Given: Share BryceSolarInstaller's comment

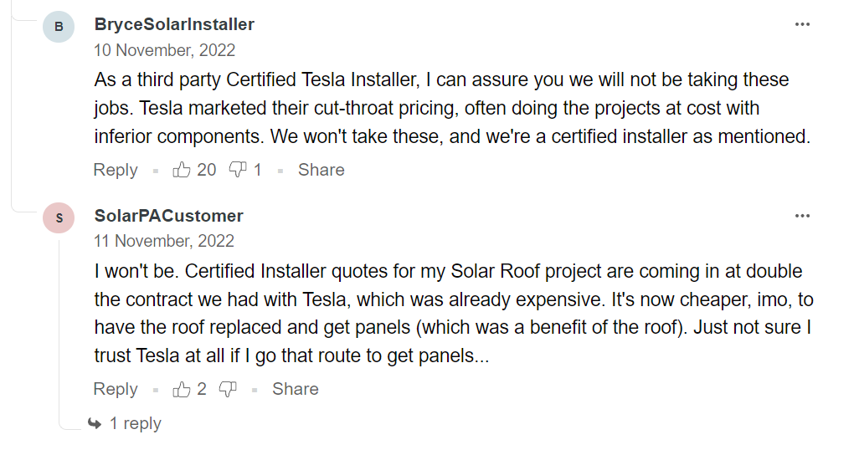Looking at the screenshot, I should (x=321, y=171).
